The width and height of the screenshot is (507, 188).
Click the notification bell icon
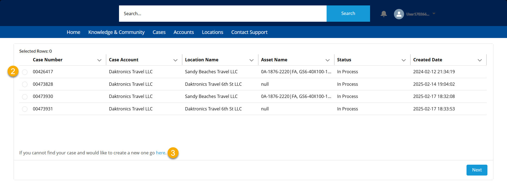(x=384, y=14)
